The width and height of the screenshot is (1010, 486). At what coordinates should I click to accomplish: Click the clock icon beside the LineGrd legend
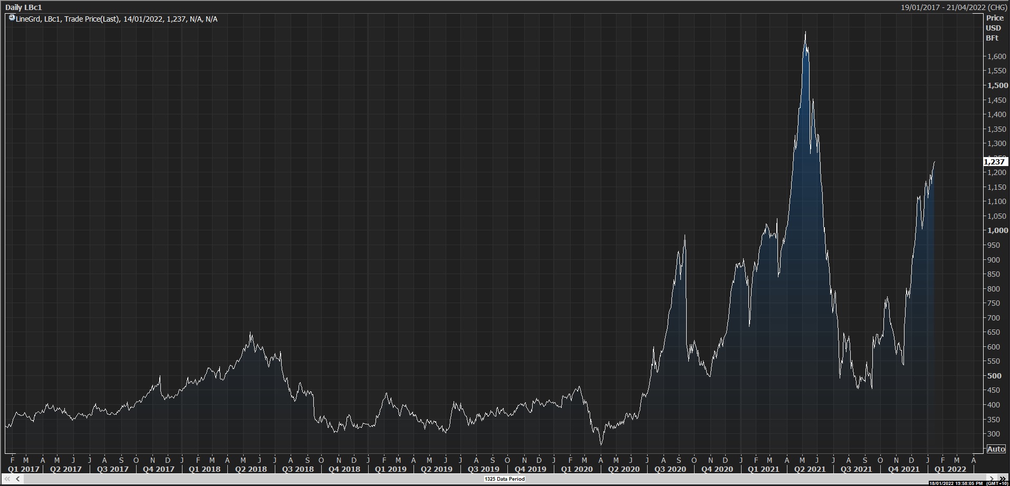pyautogui.click(x=12, y=18)
